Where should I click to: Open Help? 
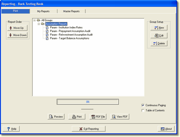tap(11, 129)
